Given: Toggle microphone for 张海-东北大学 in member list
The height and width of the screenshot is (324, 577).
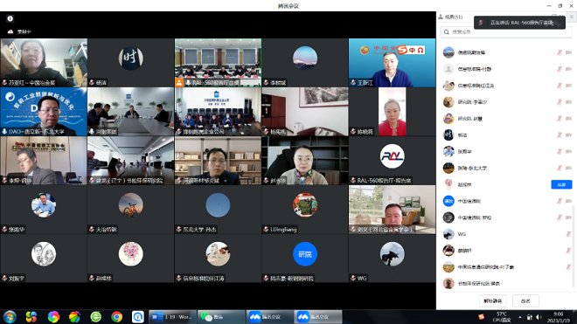Looking at the screenshot, I should tap(560, 168).
